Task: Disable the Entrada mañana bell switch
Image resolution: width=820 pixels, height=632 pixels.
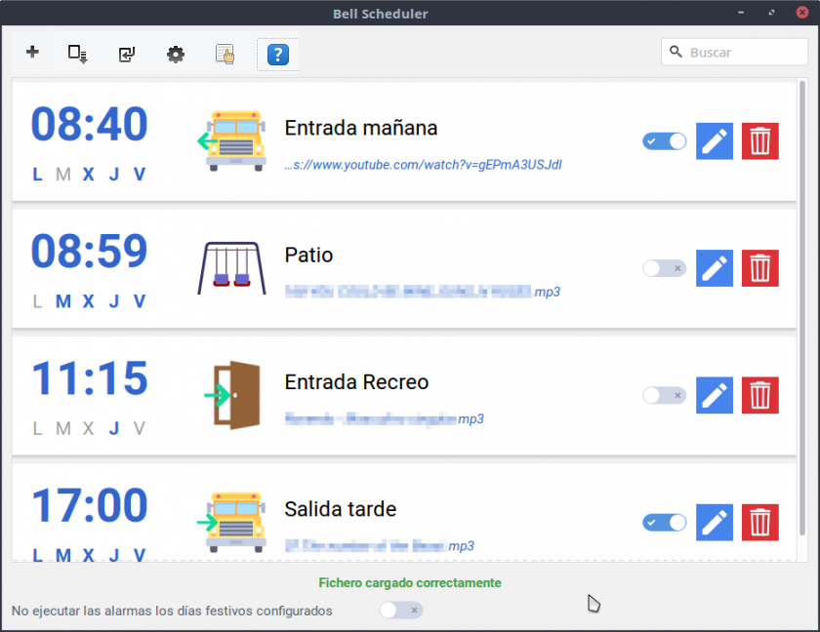Action: (x=664, y=141)
